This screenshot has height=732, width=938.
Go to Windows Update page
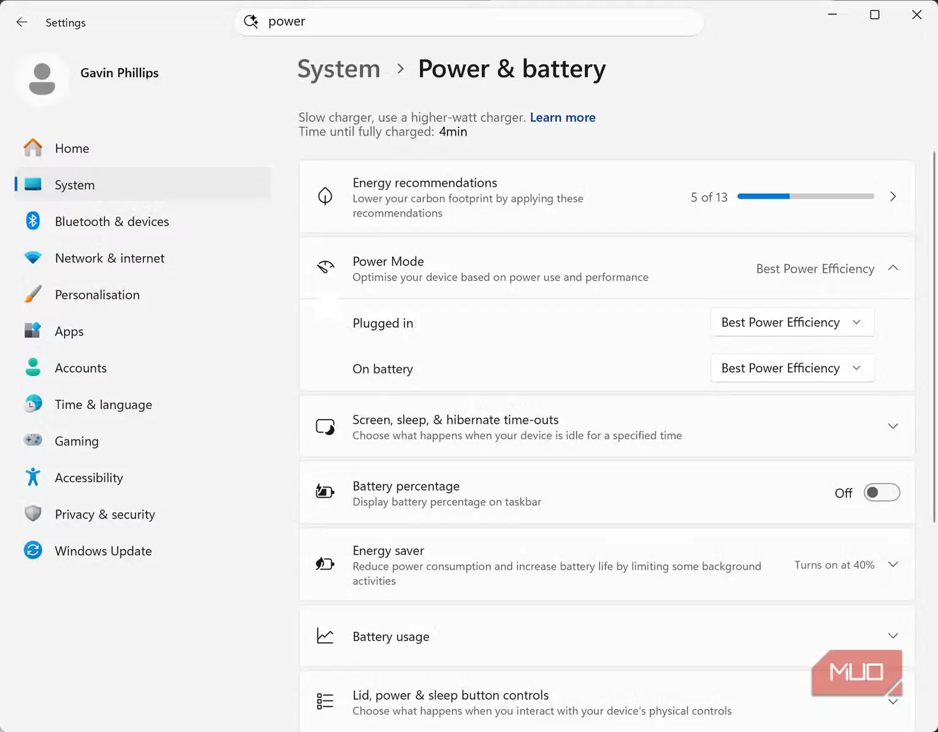pyautogui.click(x=143, y=551)
